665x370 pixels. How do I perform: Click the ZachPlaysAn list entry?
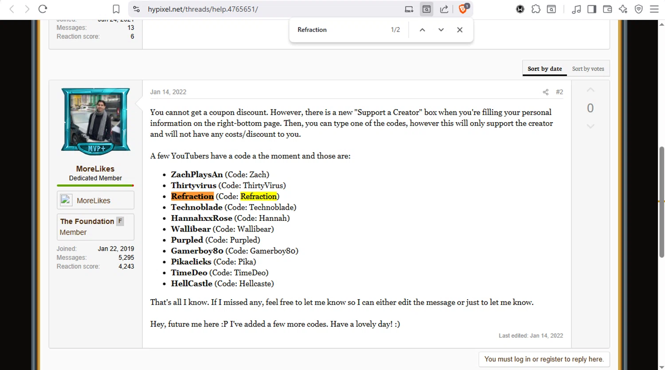(x=220, y=174)
